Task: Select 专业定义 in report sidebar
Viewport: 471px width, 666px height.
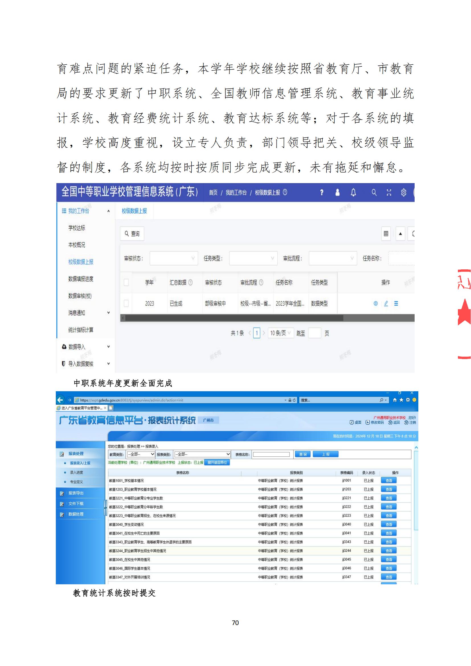Action: pos(76,481)
